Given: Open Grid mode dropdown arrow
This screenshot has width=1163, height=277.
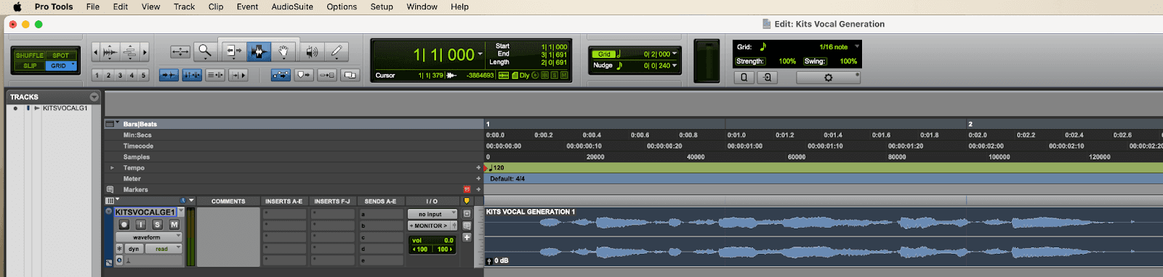Looking at the screenshot, I should 73,65.
